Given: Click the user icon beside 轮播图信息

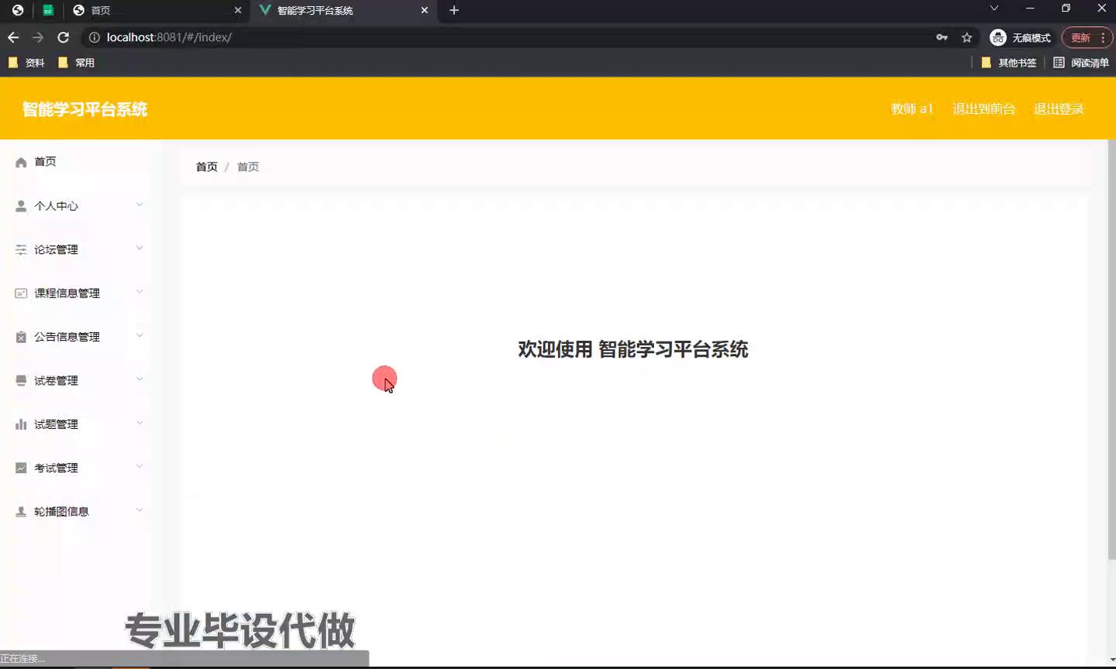Looking at the screenshot, I should pos(21,512).
